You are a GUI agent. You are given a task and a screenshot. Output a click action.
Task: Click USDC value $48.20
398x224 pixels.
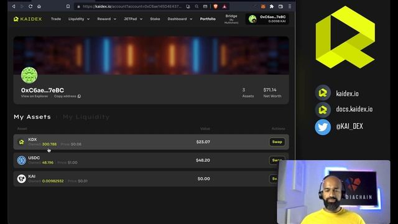click(203, 161)
